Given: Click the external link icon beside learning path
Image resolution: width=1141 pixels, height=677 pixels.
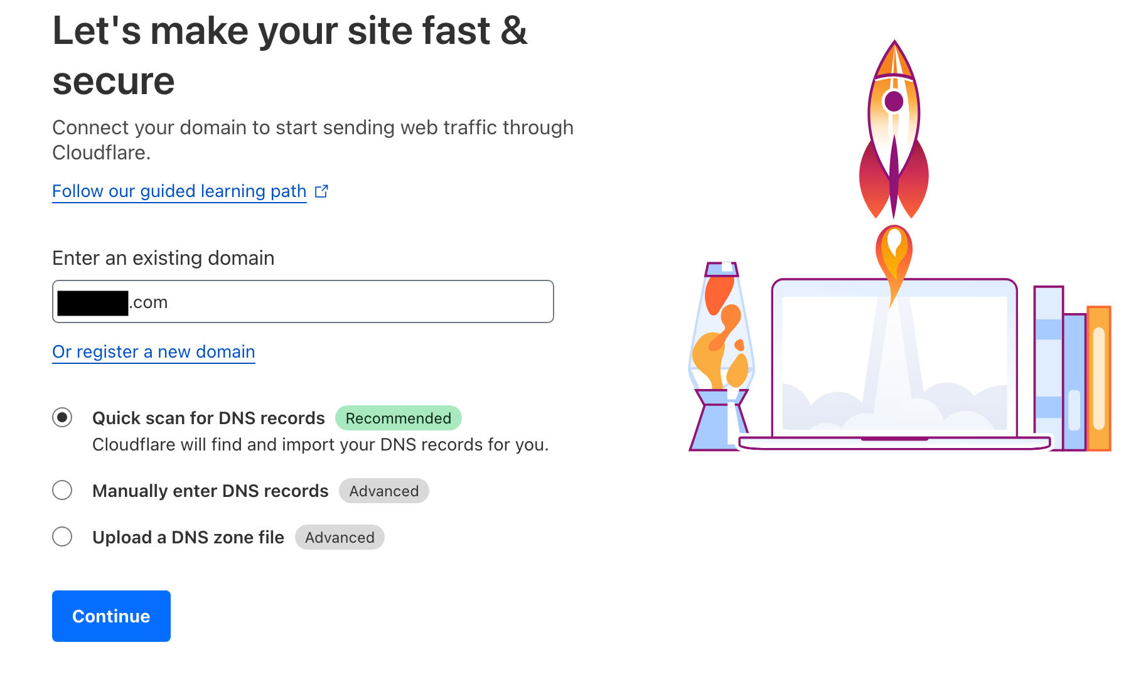Looking at the screenshot, I should [321, 191].
